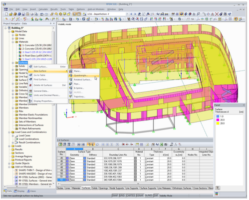Image resolution: width=249 pixels, height=200 pixels.
Task: Toggle the GRID status bar button
Action: (x=122, y=195)
